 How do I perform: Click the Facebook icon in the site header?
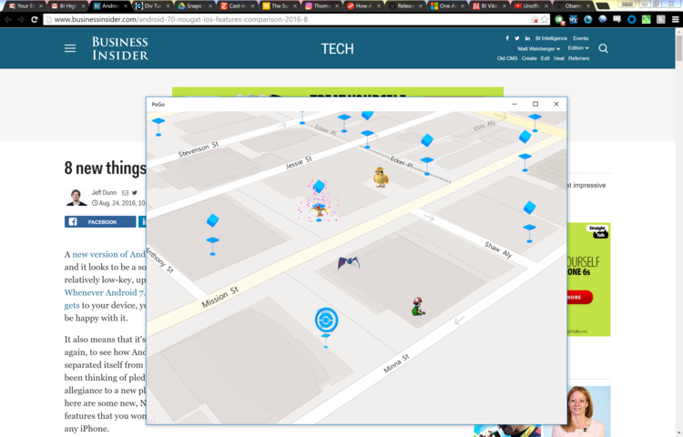coord(507,38)
